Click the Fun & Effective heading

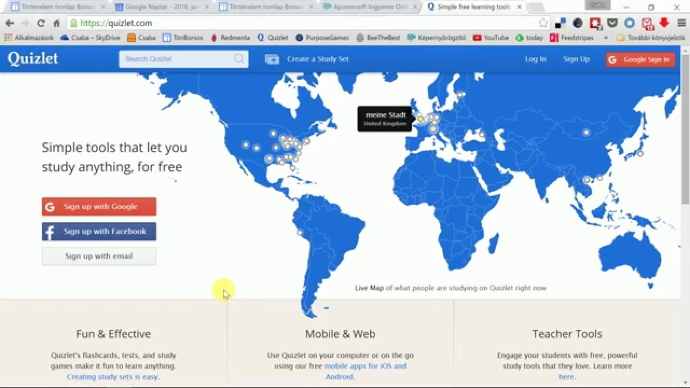(113, 334)
